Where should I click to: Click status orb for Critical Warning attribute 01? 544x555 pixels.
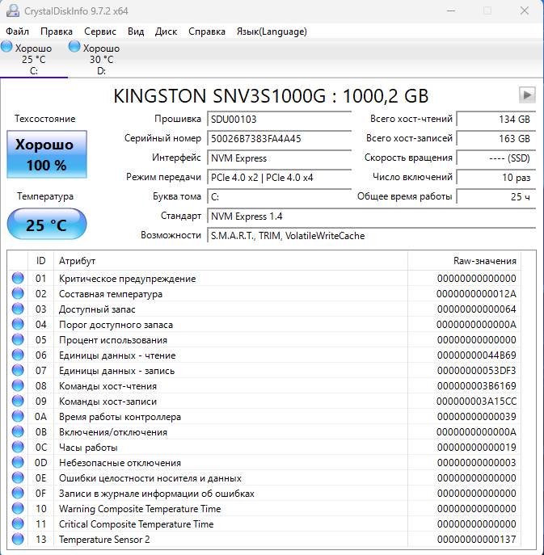[18, 279]
